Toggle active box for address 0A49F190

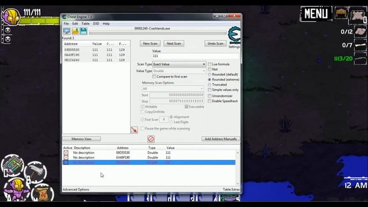point(66,158)
